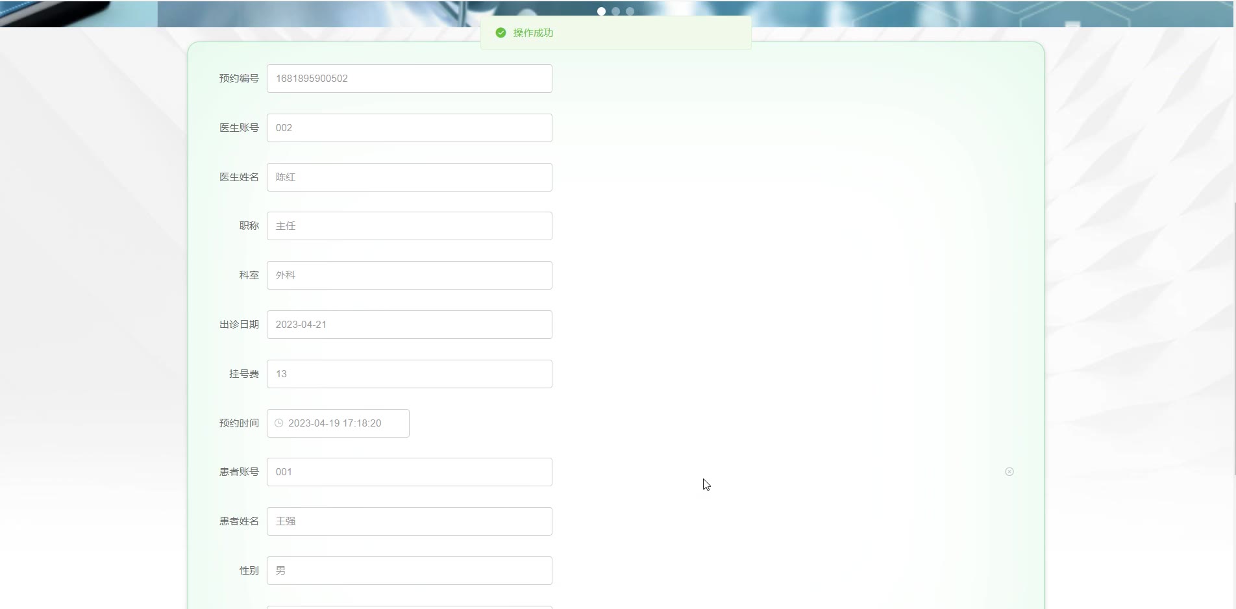Click the 出诊日期 label

point(239,325)
